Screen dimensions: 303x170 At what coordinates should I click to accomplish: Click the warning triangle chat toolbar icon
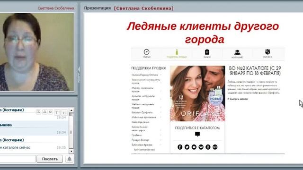point(45,111)
